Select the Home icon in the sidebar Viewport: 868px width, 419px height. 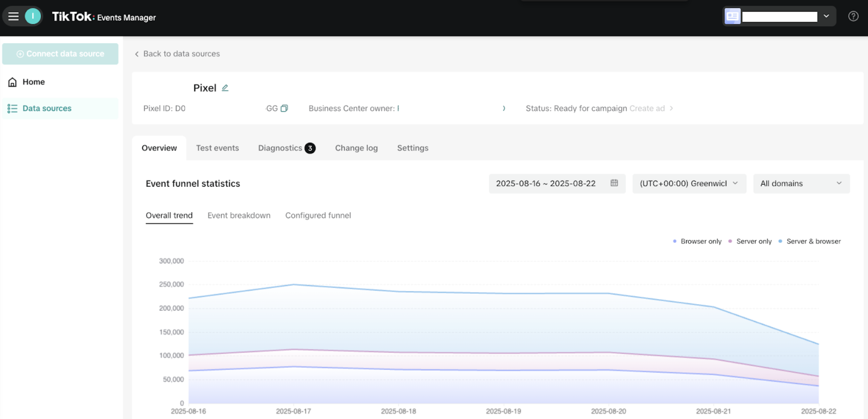coord(12,82)
